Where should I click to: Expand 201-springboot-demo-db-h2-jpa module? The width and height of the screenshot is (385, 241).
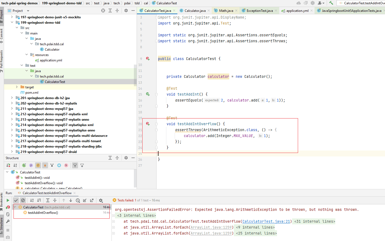click(12, 98)
